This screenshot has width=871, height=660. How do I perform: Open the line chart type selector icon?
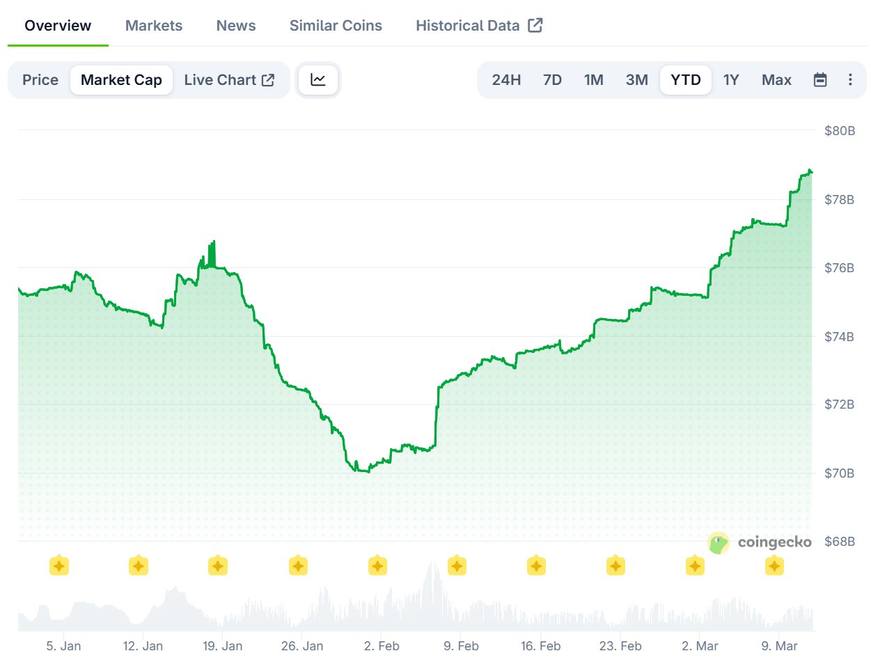tap(318, 80)
